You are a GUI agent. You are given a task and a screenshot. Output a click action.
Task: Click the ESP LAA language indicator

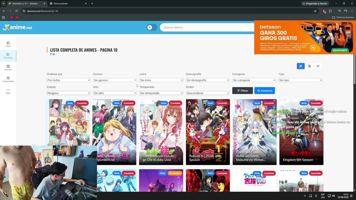click(323, 196)
